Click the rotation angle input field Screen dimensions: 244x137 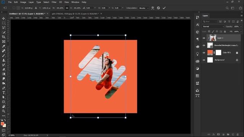click(x=90, y=8)
